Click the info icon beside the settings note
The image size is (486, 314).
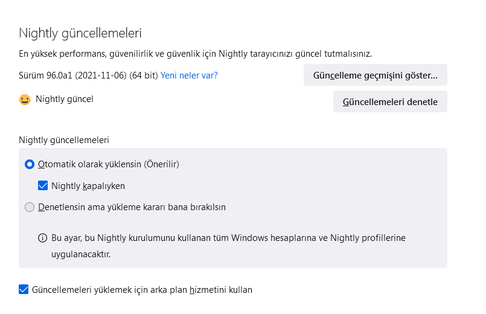click(42, 238)
